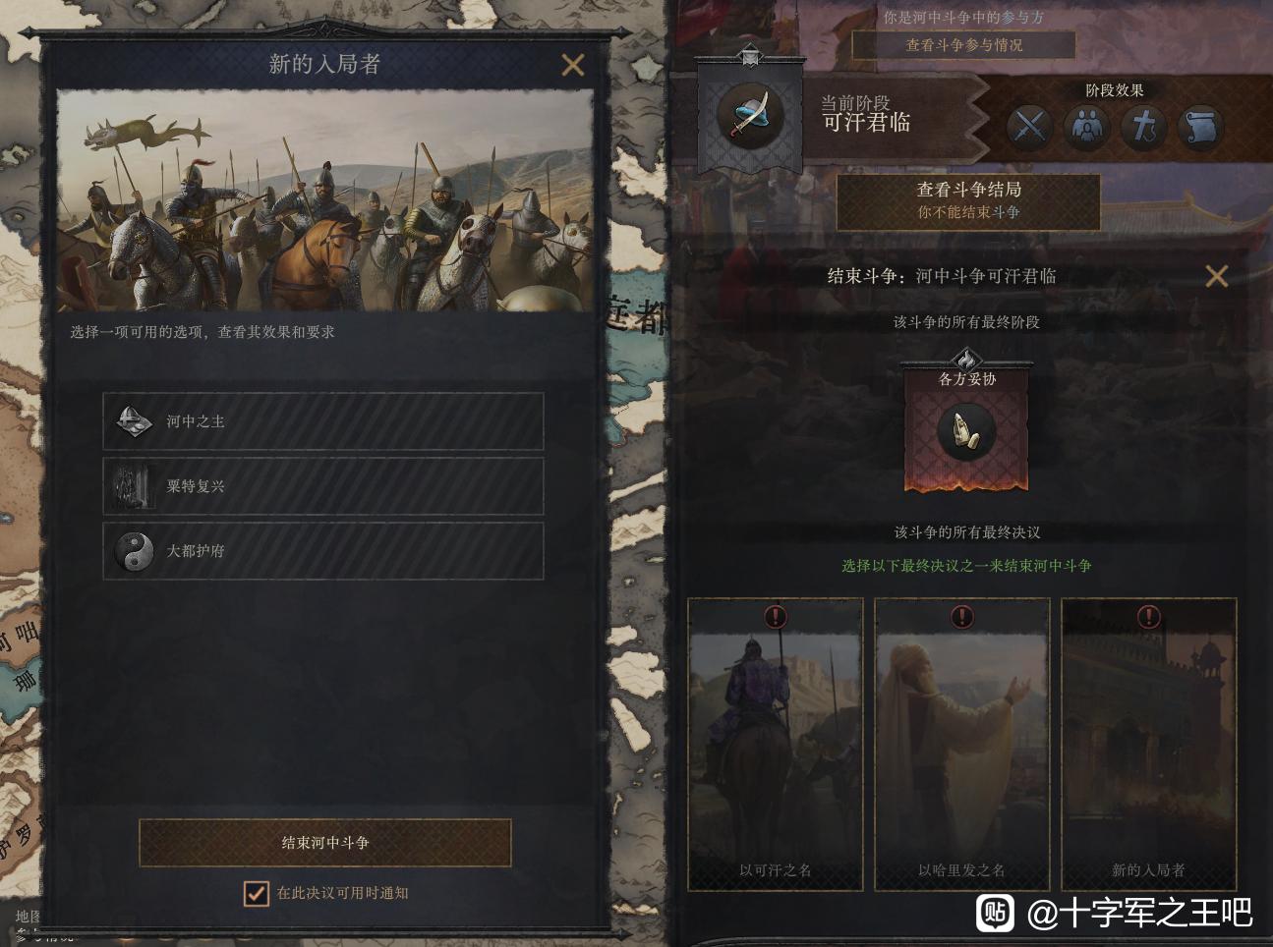Click the praying hands 各方妥协 icon

[966, 431]
